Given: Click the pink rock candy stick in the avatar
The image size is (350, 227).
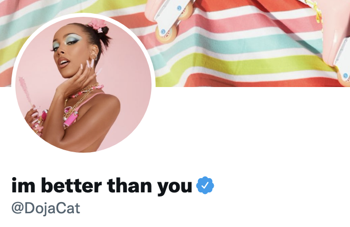Looking at the screenshot, I should pyautogui.click(x=26, y=94).
